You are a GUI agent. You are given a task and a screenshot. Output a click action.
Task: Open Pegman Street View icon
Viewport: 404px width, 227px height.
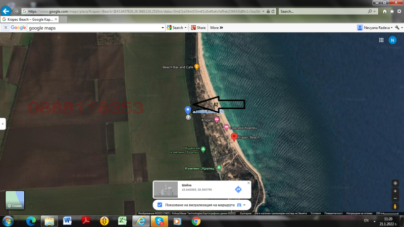pos(395,206)
